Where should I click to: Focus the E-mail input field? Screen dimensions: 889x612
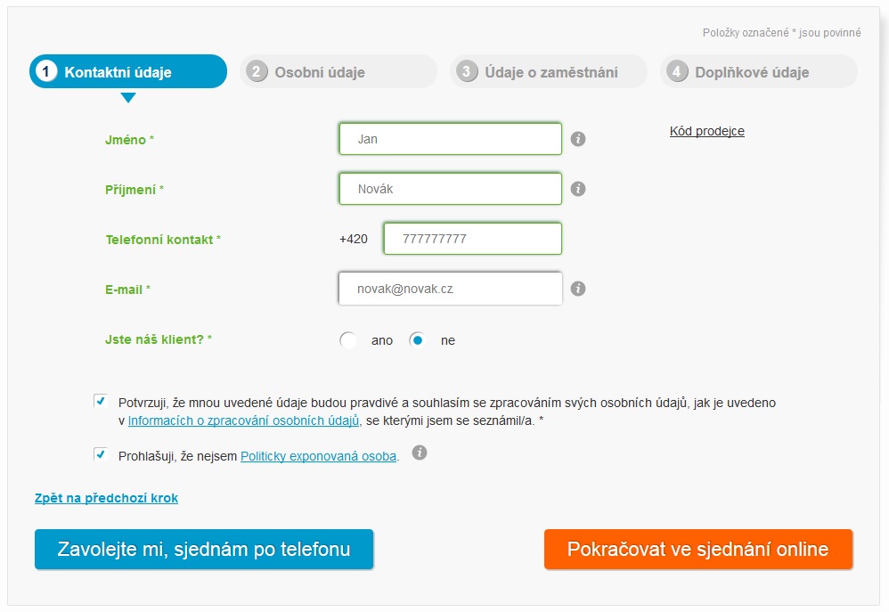(450, 289)
